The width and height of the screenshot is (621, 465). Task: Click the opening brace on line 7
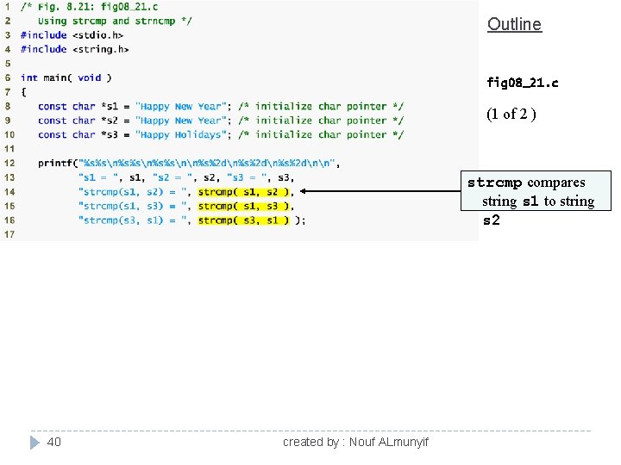pos(24,92)
